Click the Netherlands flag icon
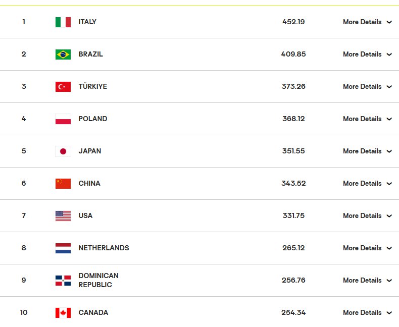This screenshot has width=399, height=327. point(63,248)
